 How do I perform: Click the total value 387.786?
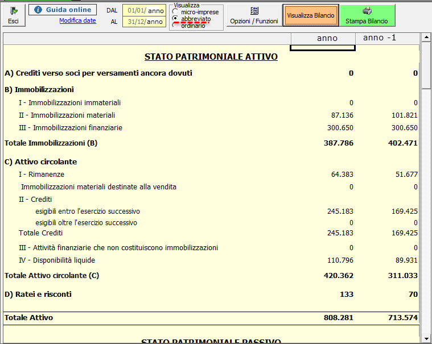click(x=339, y=143)
